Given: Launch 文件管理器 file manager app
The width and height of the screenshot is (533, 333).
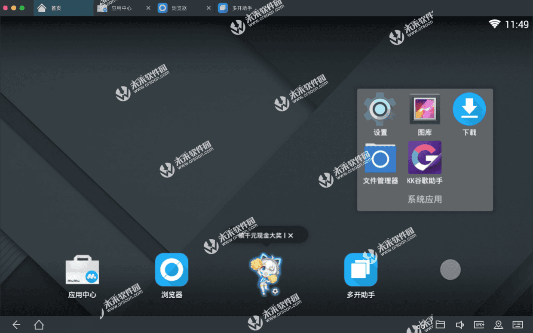Looking at the screenshot, I should (x=380, y=159).
